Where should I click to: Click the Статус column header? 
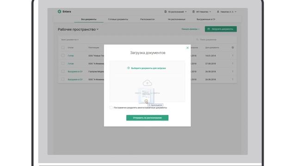71,47
